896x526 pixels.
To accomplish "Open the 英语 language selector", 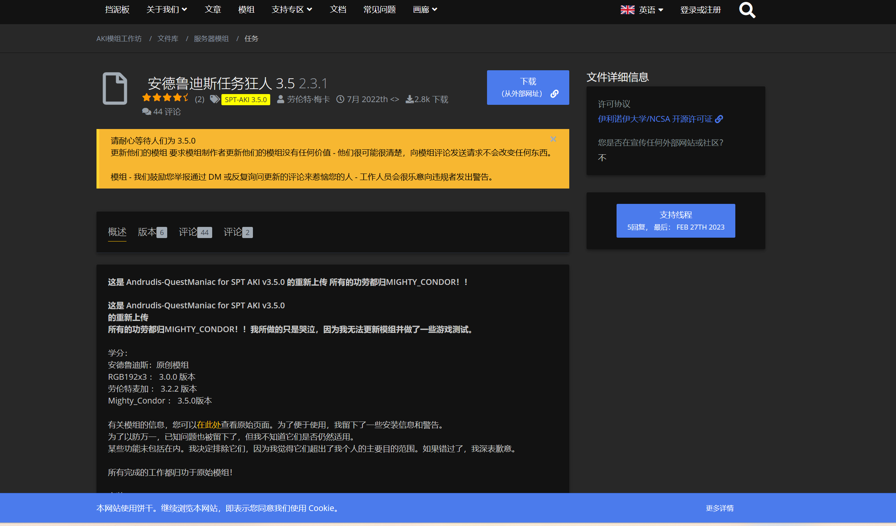I will [x=648, y=10].
